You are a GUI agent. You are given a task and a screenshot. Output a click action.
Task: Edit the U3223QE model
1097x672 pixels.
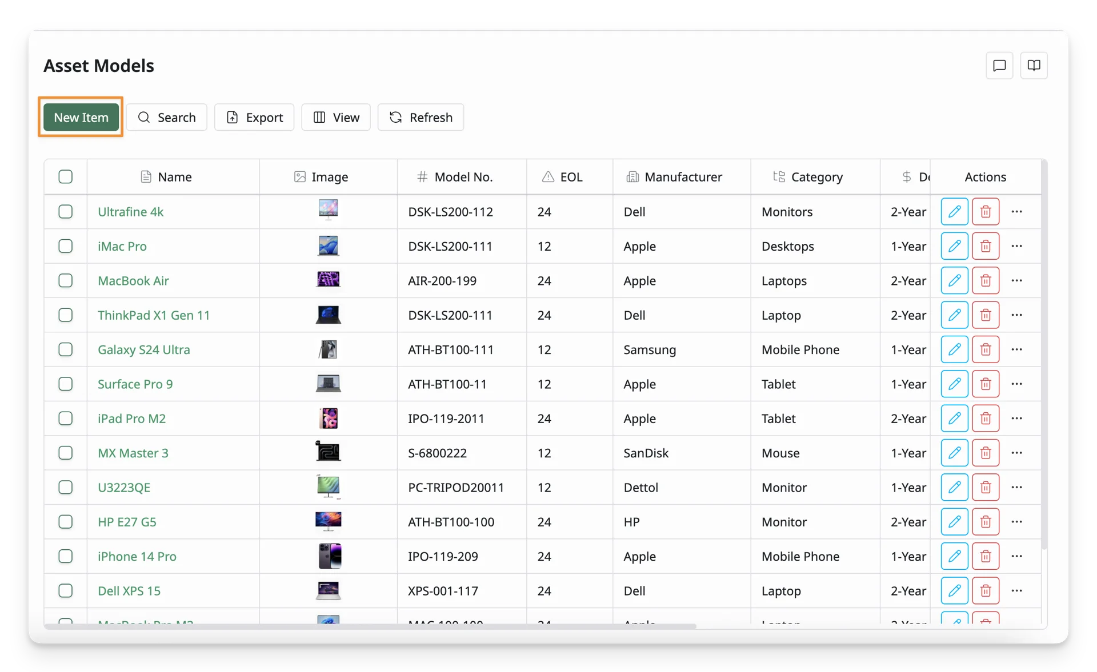click(x=954, y=487)
